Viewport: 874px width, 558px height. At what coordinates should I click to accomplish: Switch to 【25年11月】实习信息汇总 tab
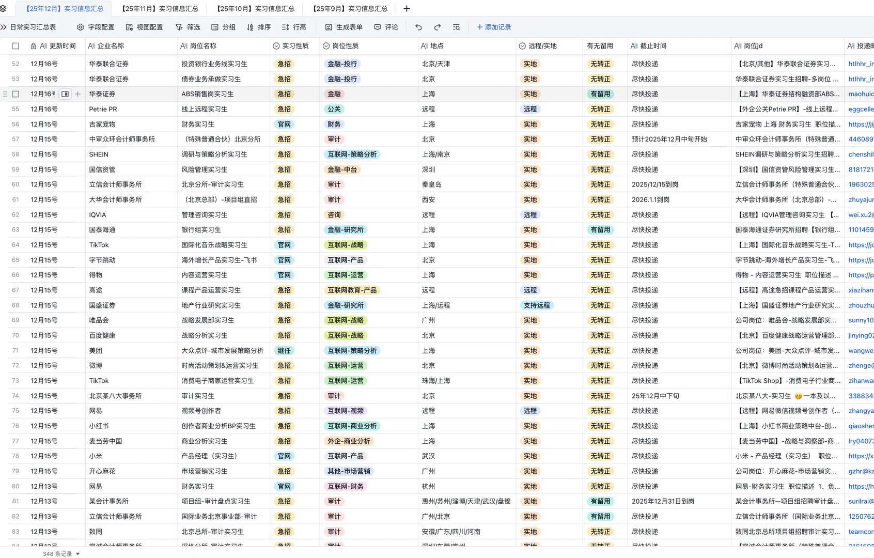click(160, 9)
